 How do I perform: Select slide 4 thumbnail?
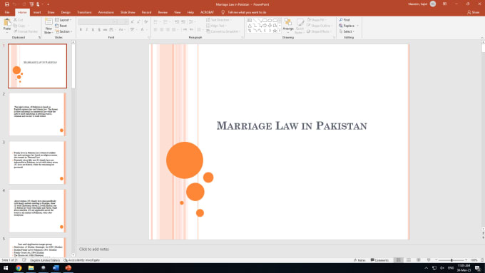pos(37,211)
